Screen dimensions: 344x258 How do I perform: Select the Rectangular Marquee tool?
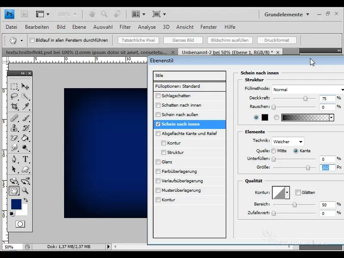coord(14,86)
